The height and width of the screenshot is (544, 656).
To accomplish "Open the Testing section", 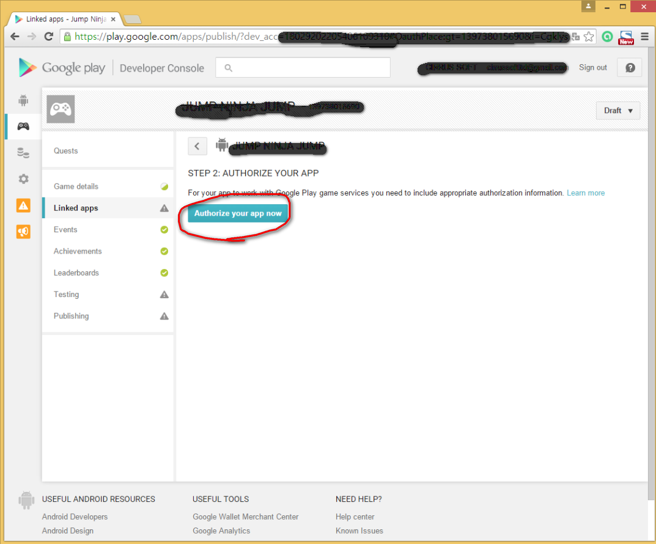I will tap(108, 295).
